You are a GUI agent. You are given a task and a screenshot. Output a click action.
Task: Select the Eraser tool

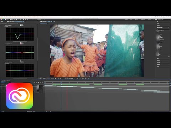(x=24, y=20)
